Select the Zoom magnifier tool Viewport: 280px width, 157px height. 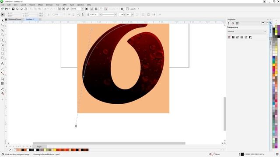click(3, 35)
